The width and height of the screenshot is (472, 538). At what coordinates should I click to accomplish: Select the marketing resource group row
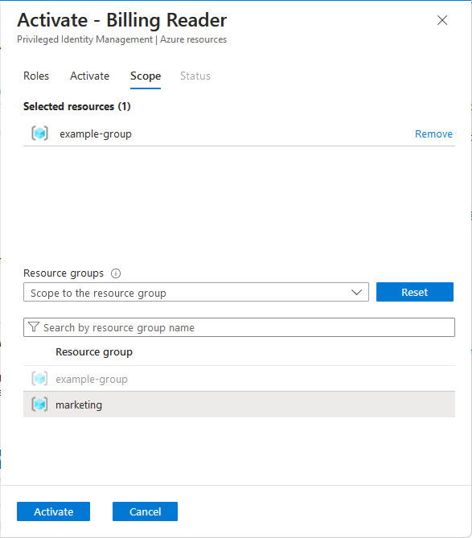click(239, 405)
